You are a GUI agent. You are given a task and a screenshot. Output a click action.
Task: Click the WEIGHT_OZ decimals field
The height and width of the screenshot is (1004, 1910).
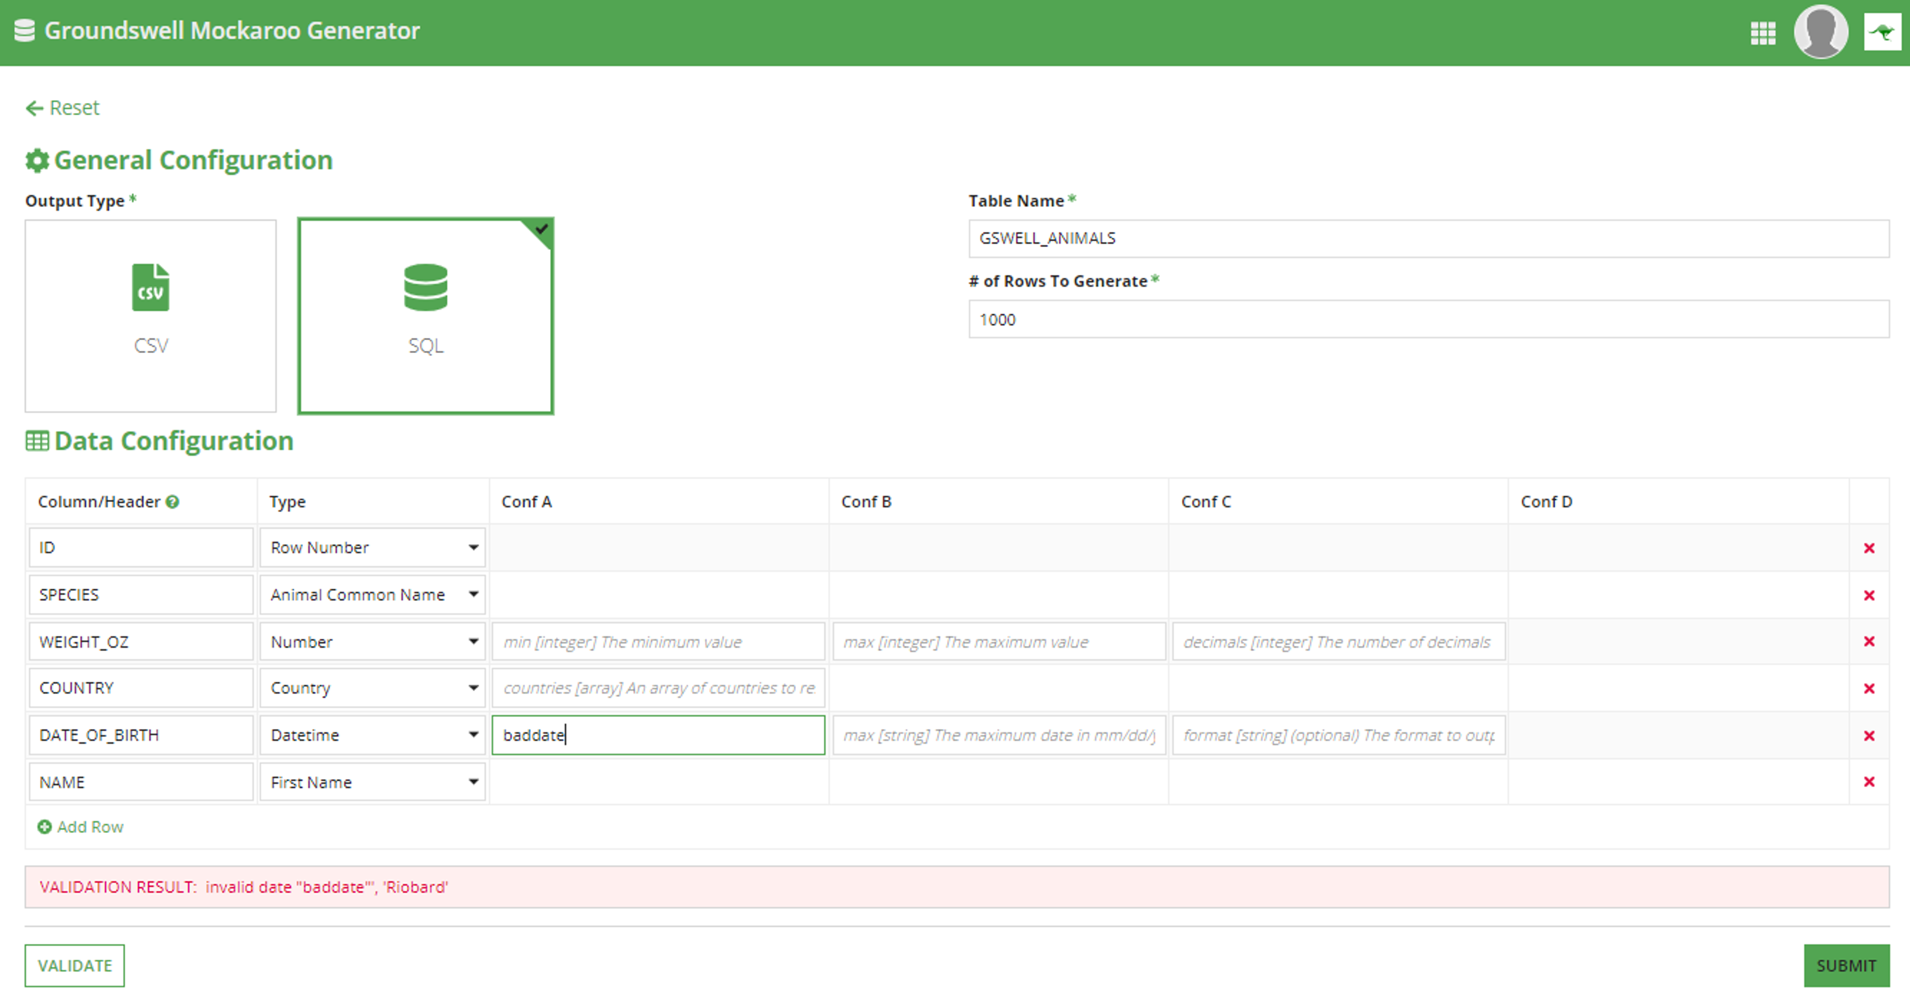(1339, 641)
